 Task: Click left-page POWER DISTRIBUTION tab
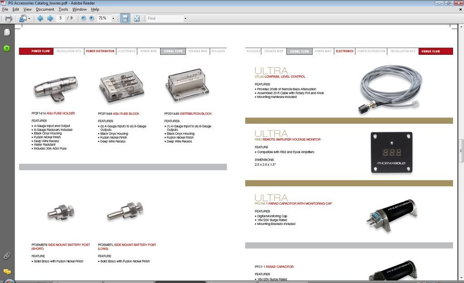[x=100, y=51]
